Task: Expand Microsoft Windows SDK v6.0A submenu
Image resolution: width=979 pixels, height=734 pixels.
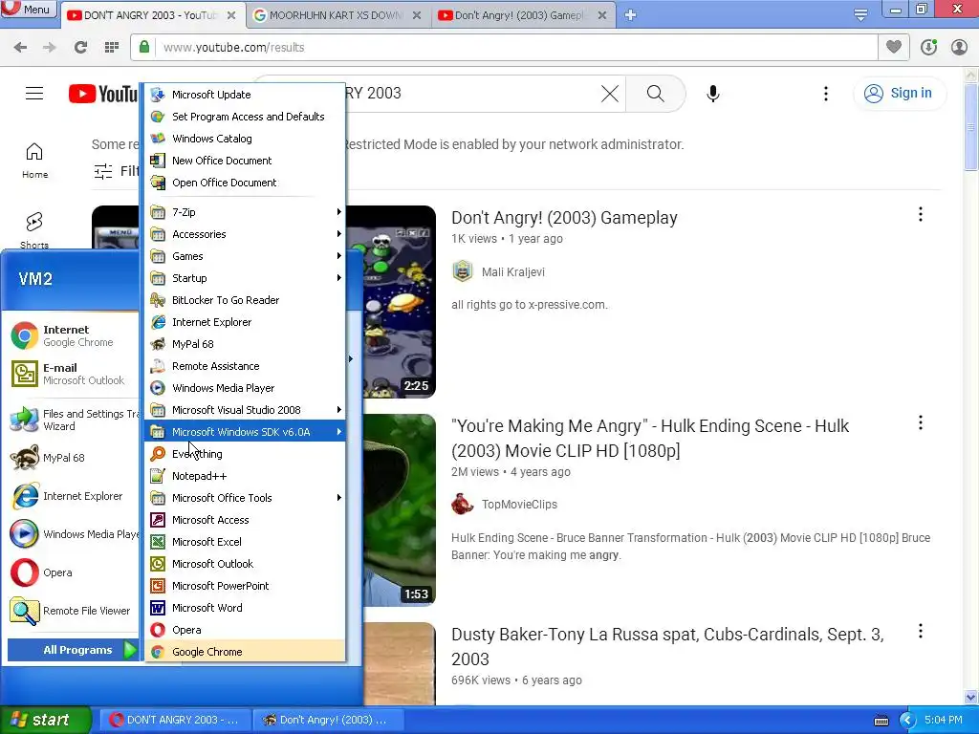Action: [x=245, y=432]
